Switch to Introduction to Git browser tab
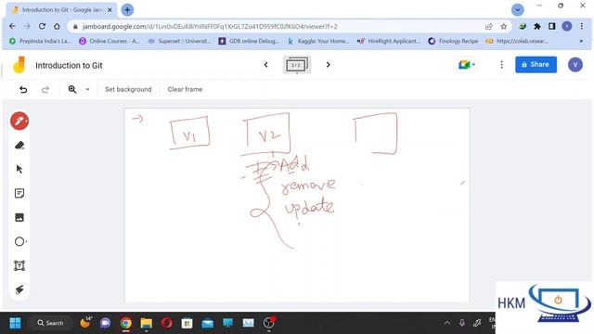 pyautogui.click(x=61, y=10)
